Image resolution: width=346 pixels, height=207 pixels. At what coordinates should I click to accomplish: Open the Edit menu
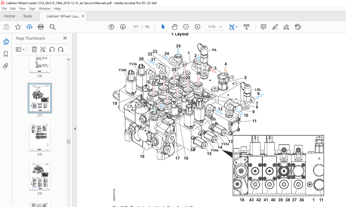(13, 9)
